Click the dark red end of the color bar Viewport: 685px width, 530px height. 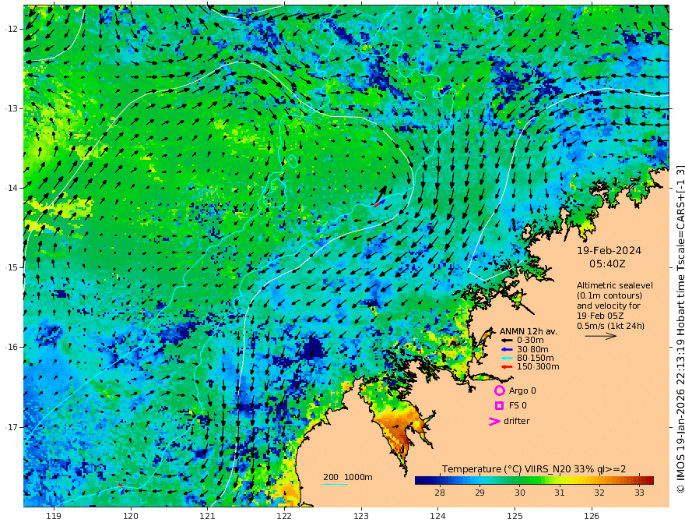click(x=650, y=481)
